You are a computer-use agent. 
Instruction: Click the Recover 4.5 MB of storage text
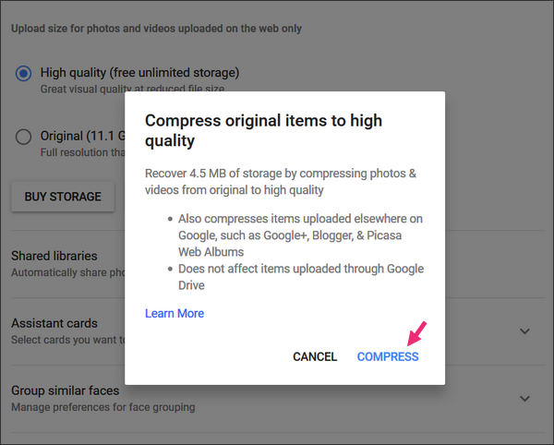[x=281, y=182]
